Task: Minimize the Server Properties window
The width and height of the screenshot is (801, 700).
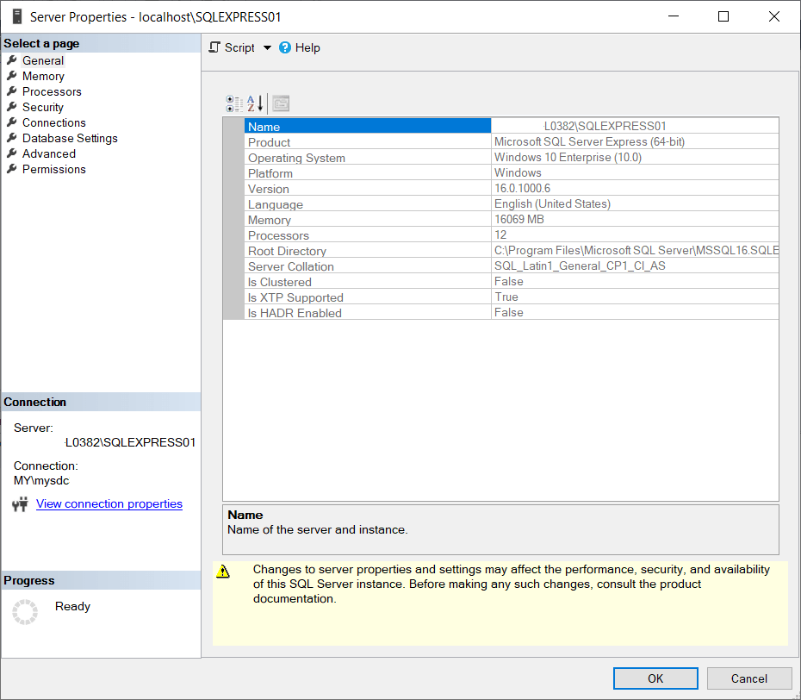Action: pyautogui.click(x=674, y=16)
